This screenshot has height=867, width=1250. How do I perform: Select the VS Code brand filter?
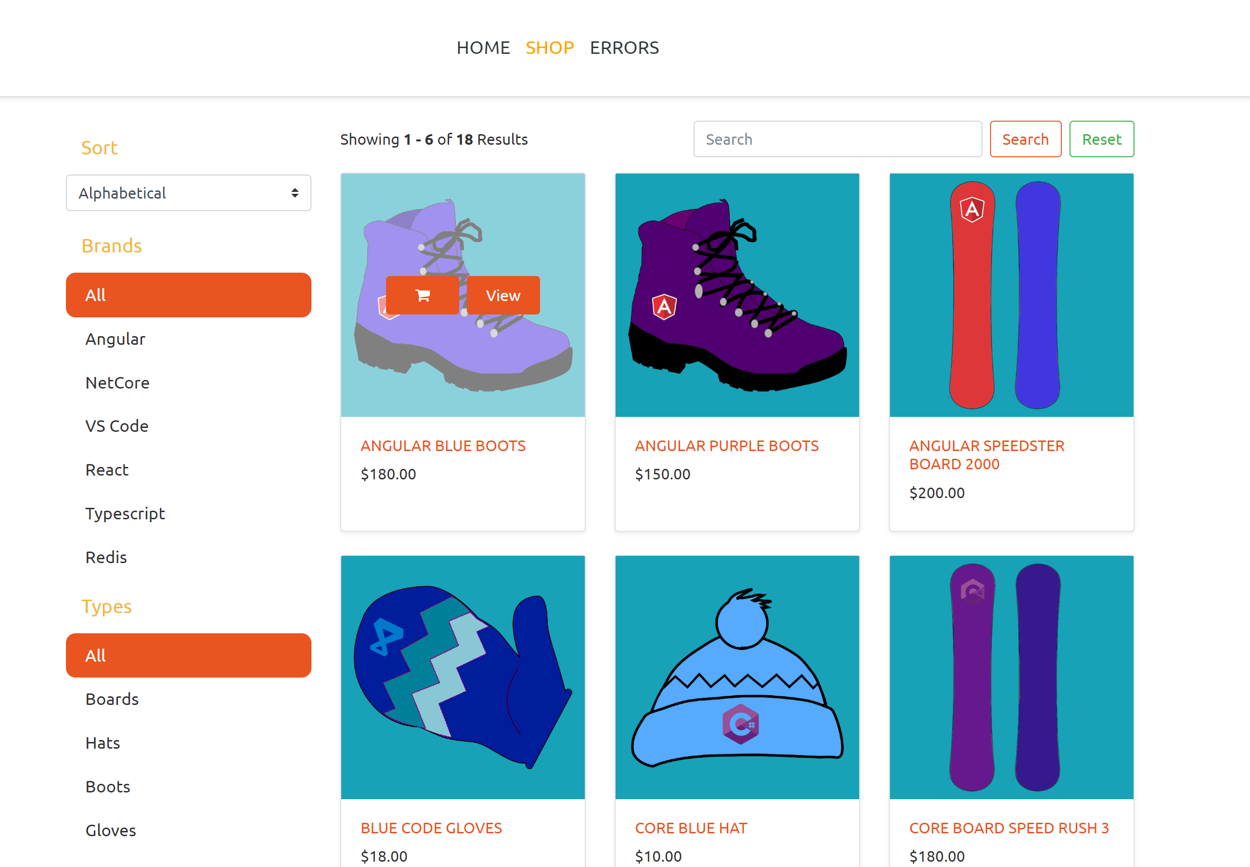[x=117, y=426]
